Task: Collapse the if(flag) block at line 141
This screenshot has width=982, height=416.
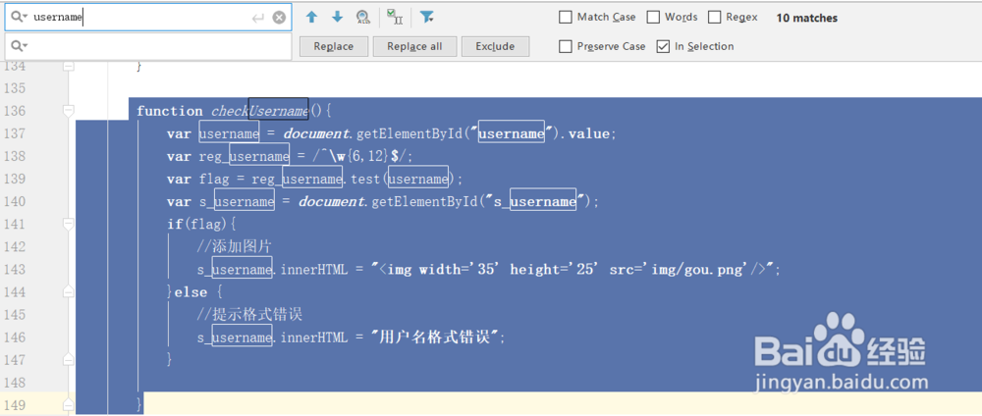Action: tap(69, 224)
